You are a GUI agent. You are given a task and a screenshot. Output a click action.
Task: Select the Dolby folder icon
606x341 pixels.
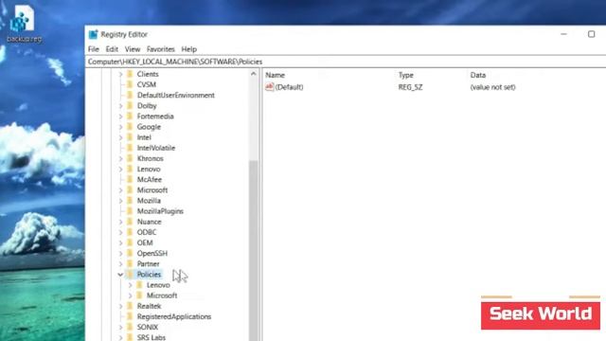coord(130,105)
